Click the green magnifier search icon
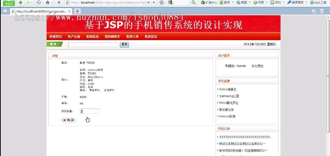This screenshot has height=156, width=330. coord(193,3)
